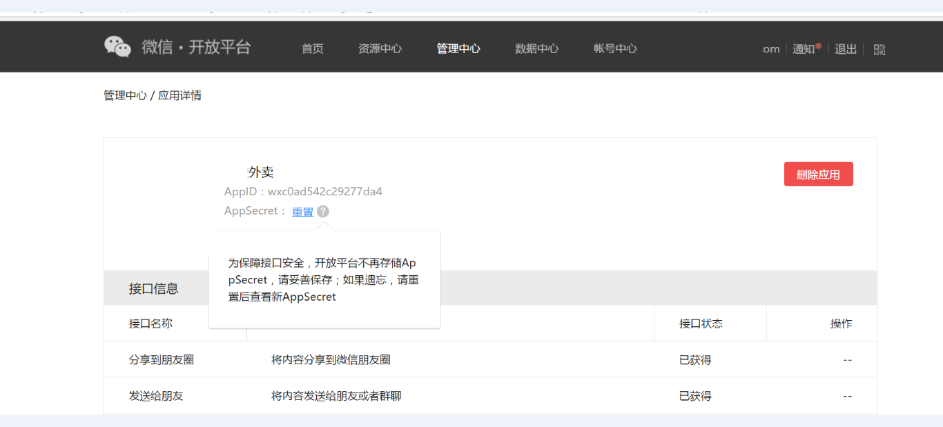Click 已获得 status in 发送给朋友 row

[x=695, y=396]
